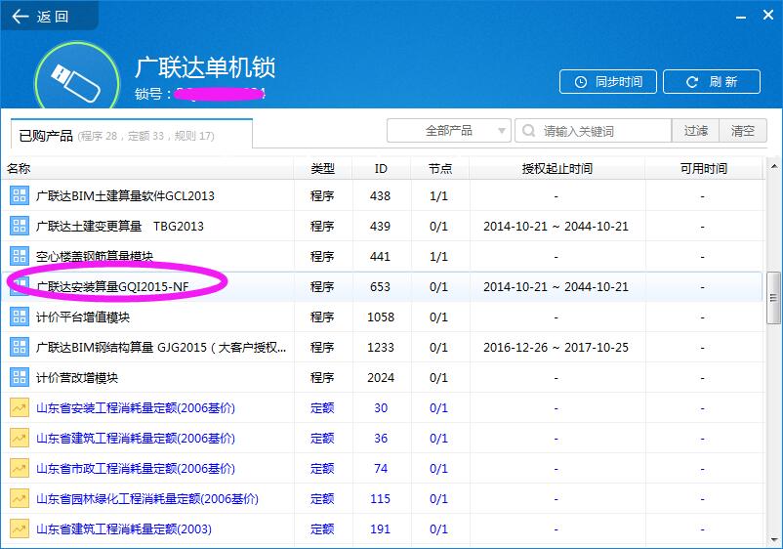Screen dimensions: 783x549
Task: Select the 已购产品 tab
Action: pyautogui.click(x=132, y=135)
